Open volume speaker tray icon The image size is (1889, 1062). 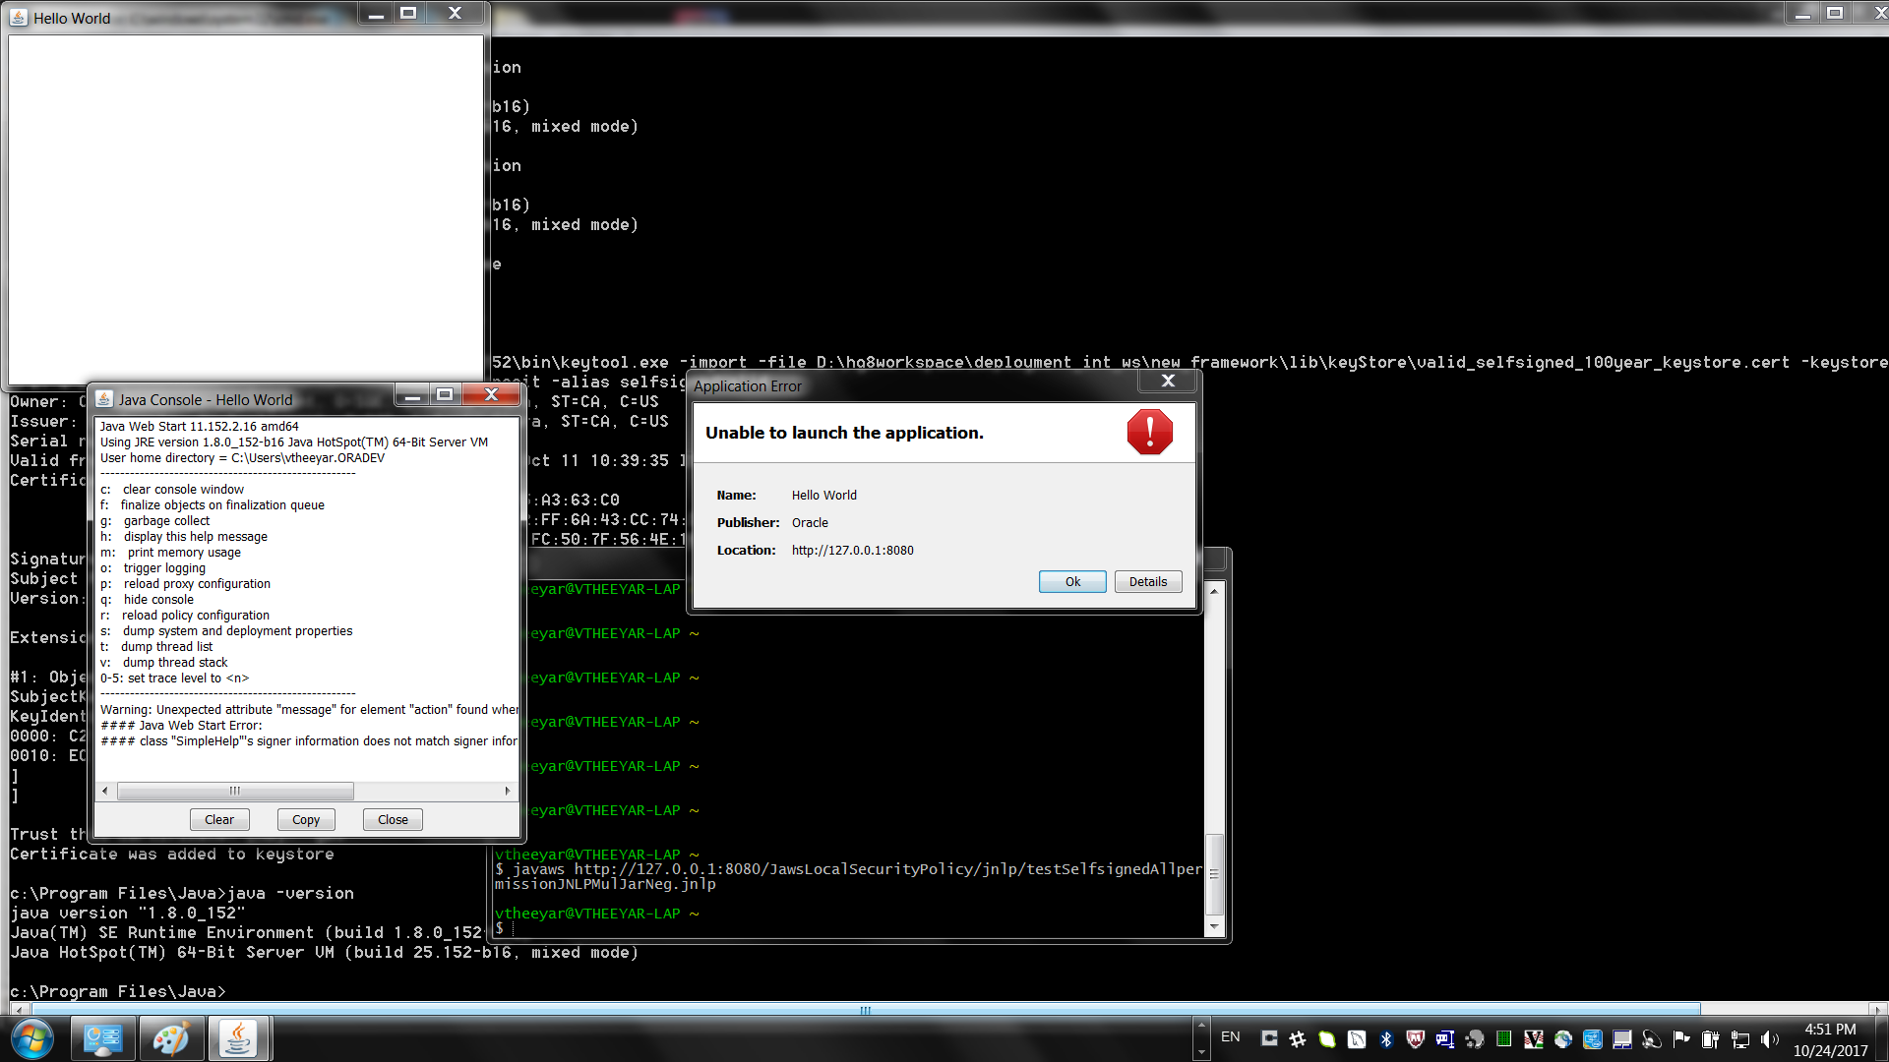pyautogui.click(x=1769, y=1039)
